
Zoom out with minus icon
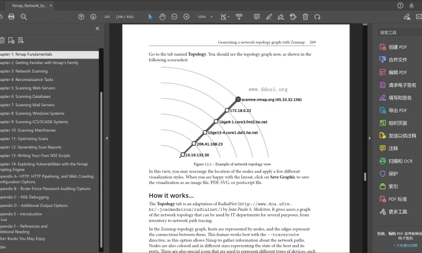174,17
